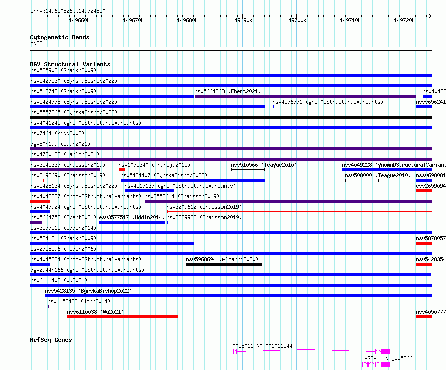Click nsv3209612 (Chaisson2019) label
This screenshot has height=370, width=446.
click(x=204, y=207)
